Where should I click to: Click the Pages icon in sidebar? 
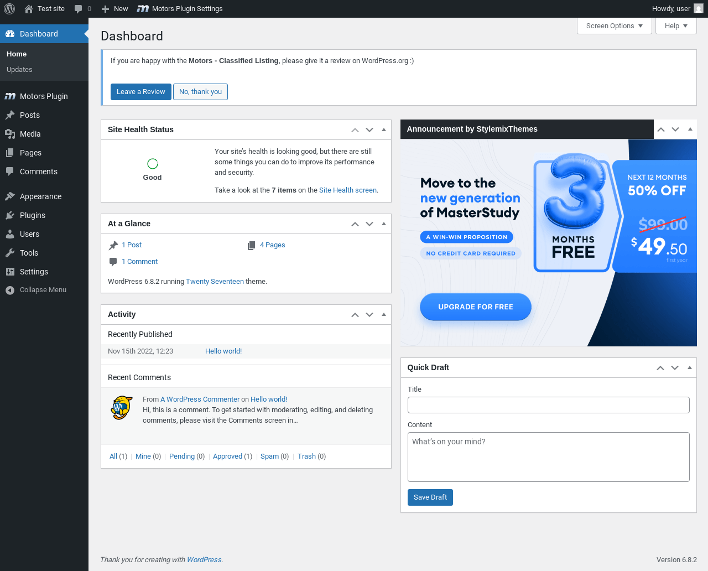(x=10, y=153)
